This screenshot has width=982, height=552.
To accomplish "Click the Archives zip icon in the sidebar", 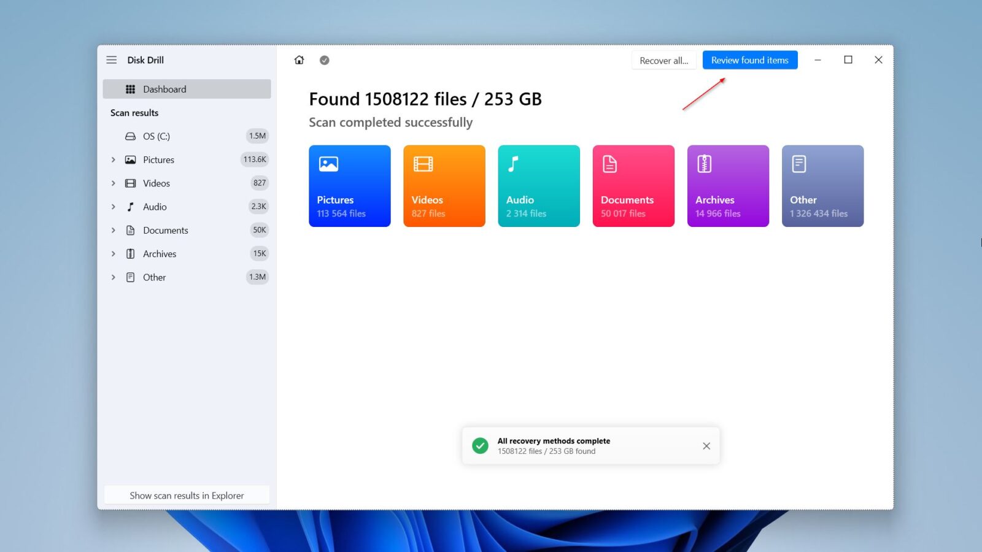I will 130,253.
